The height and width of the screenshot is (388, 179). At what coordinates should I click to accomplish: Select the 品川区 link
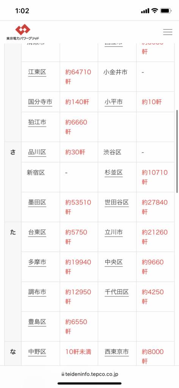[37, 152]
